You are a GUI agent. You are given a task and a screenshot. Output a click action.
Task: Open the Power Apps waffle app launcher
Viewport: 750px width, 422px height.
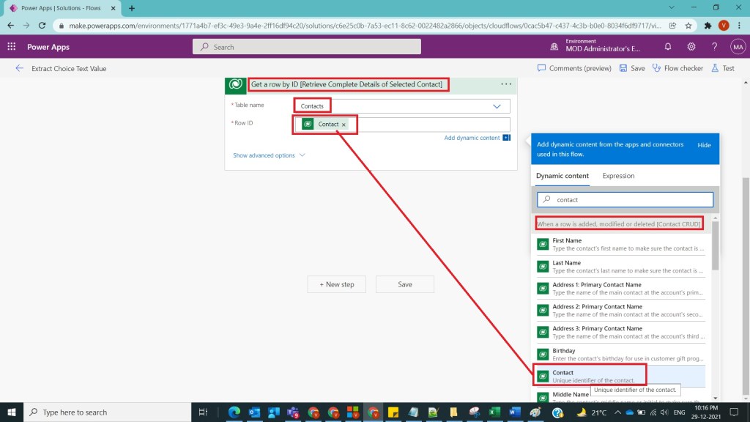(x=12, y=46)
